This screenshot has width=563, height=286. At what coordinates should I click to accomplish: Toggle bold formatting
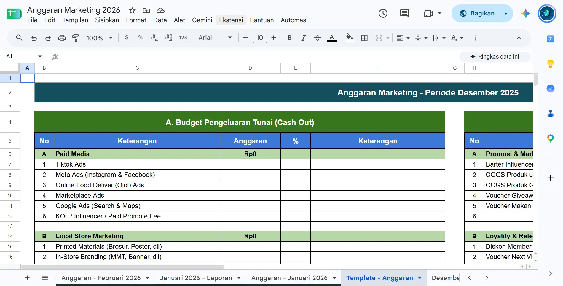[290, 38]
